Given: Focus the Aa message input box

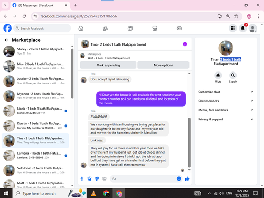Looking at the screenshot, I should (x=144, y=179).
